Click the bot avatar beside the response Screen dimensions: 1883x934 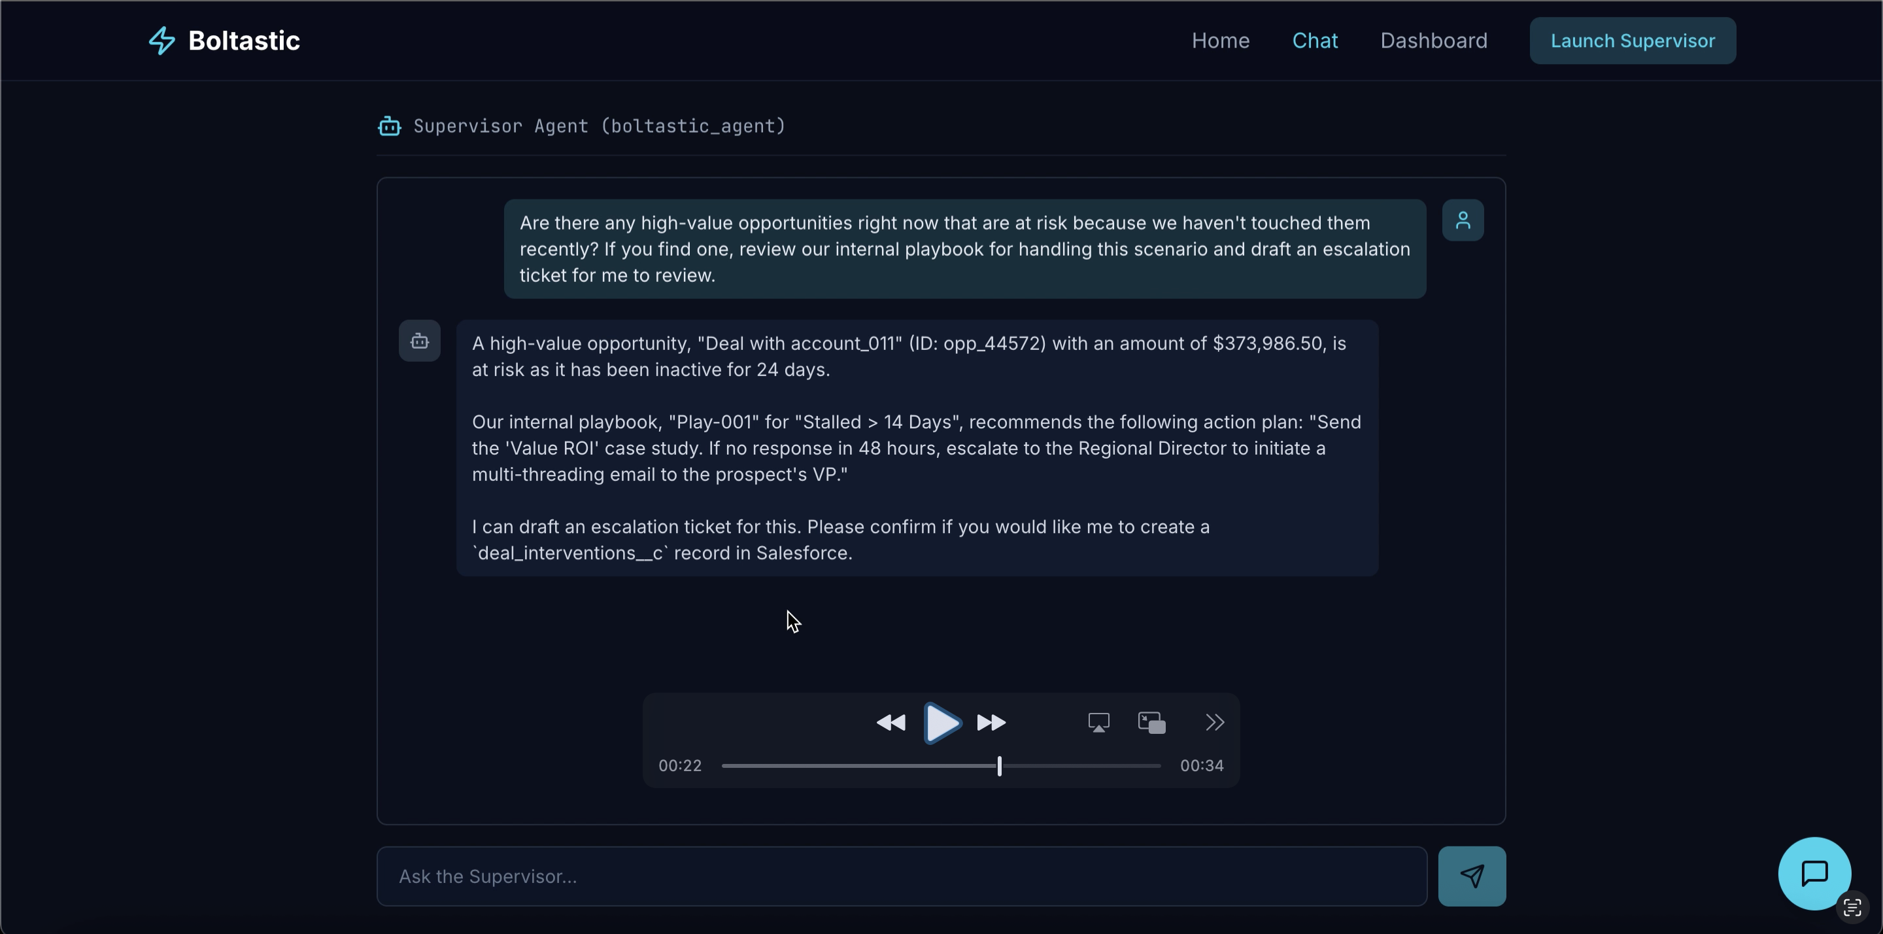tap(420, 341)
